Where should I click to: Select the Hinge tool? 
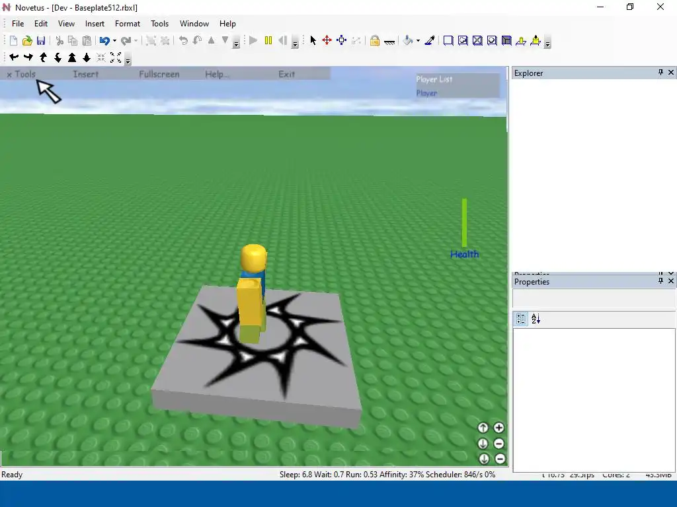[x=521, y=40]
